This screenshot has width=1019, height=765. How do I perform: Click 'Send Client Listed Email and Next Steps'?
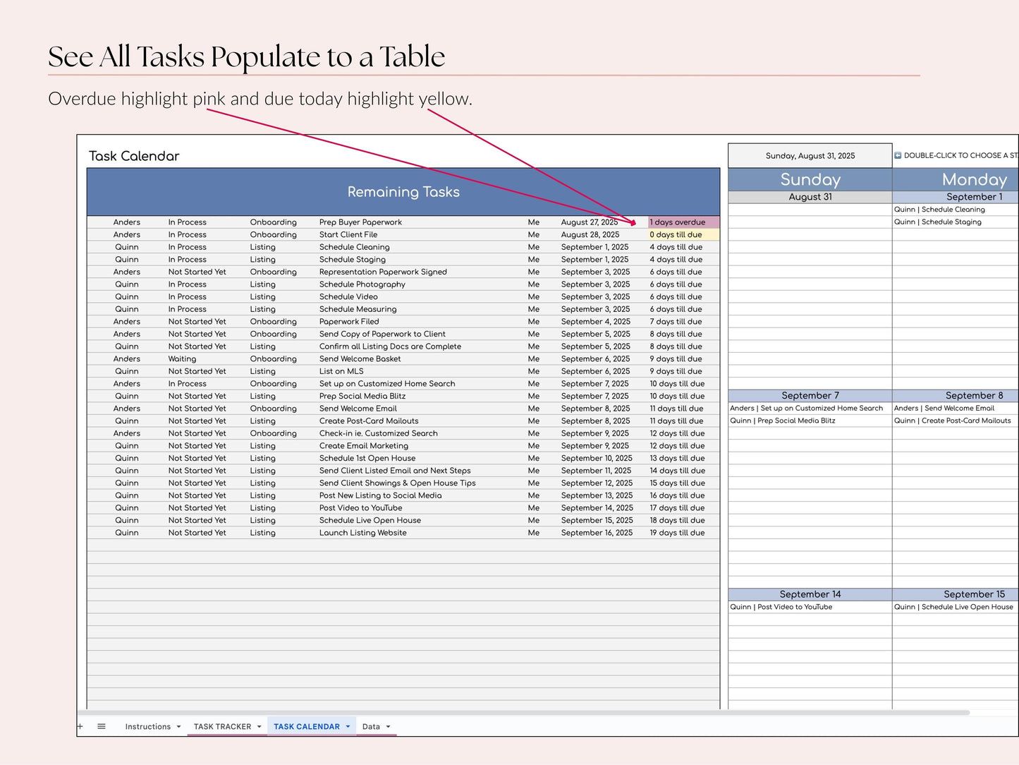click(395, 471)
